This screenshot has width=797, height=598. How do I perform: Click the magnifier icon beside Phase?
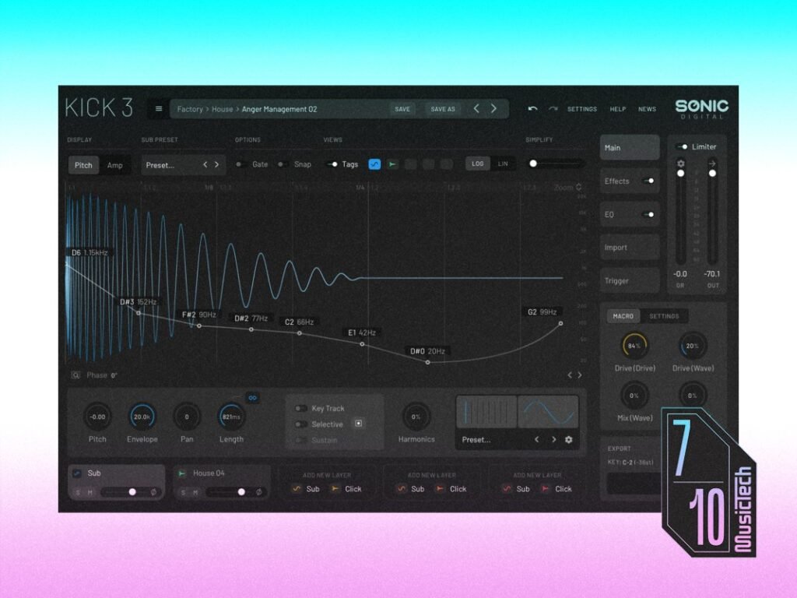(75, 375)
